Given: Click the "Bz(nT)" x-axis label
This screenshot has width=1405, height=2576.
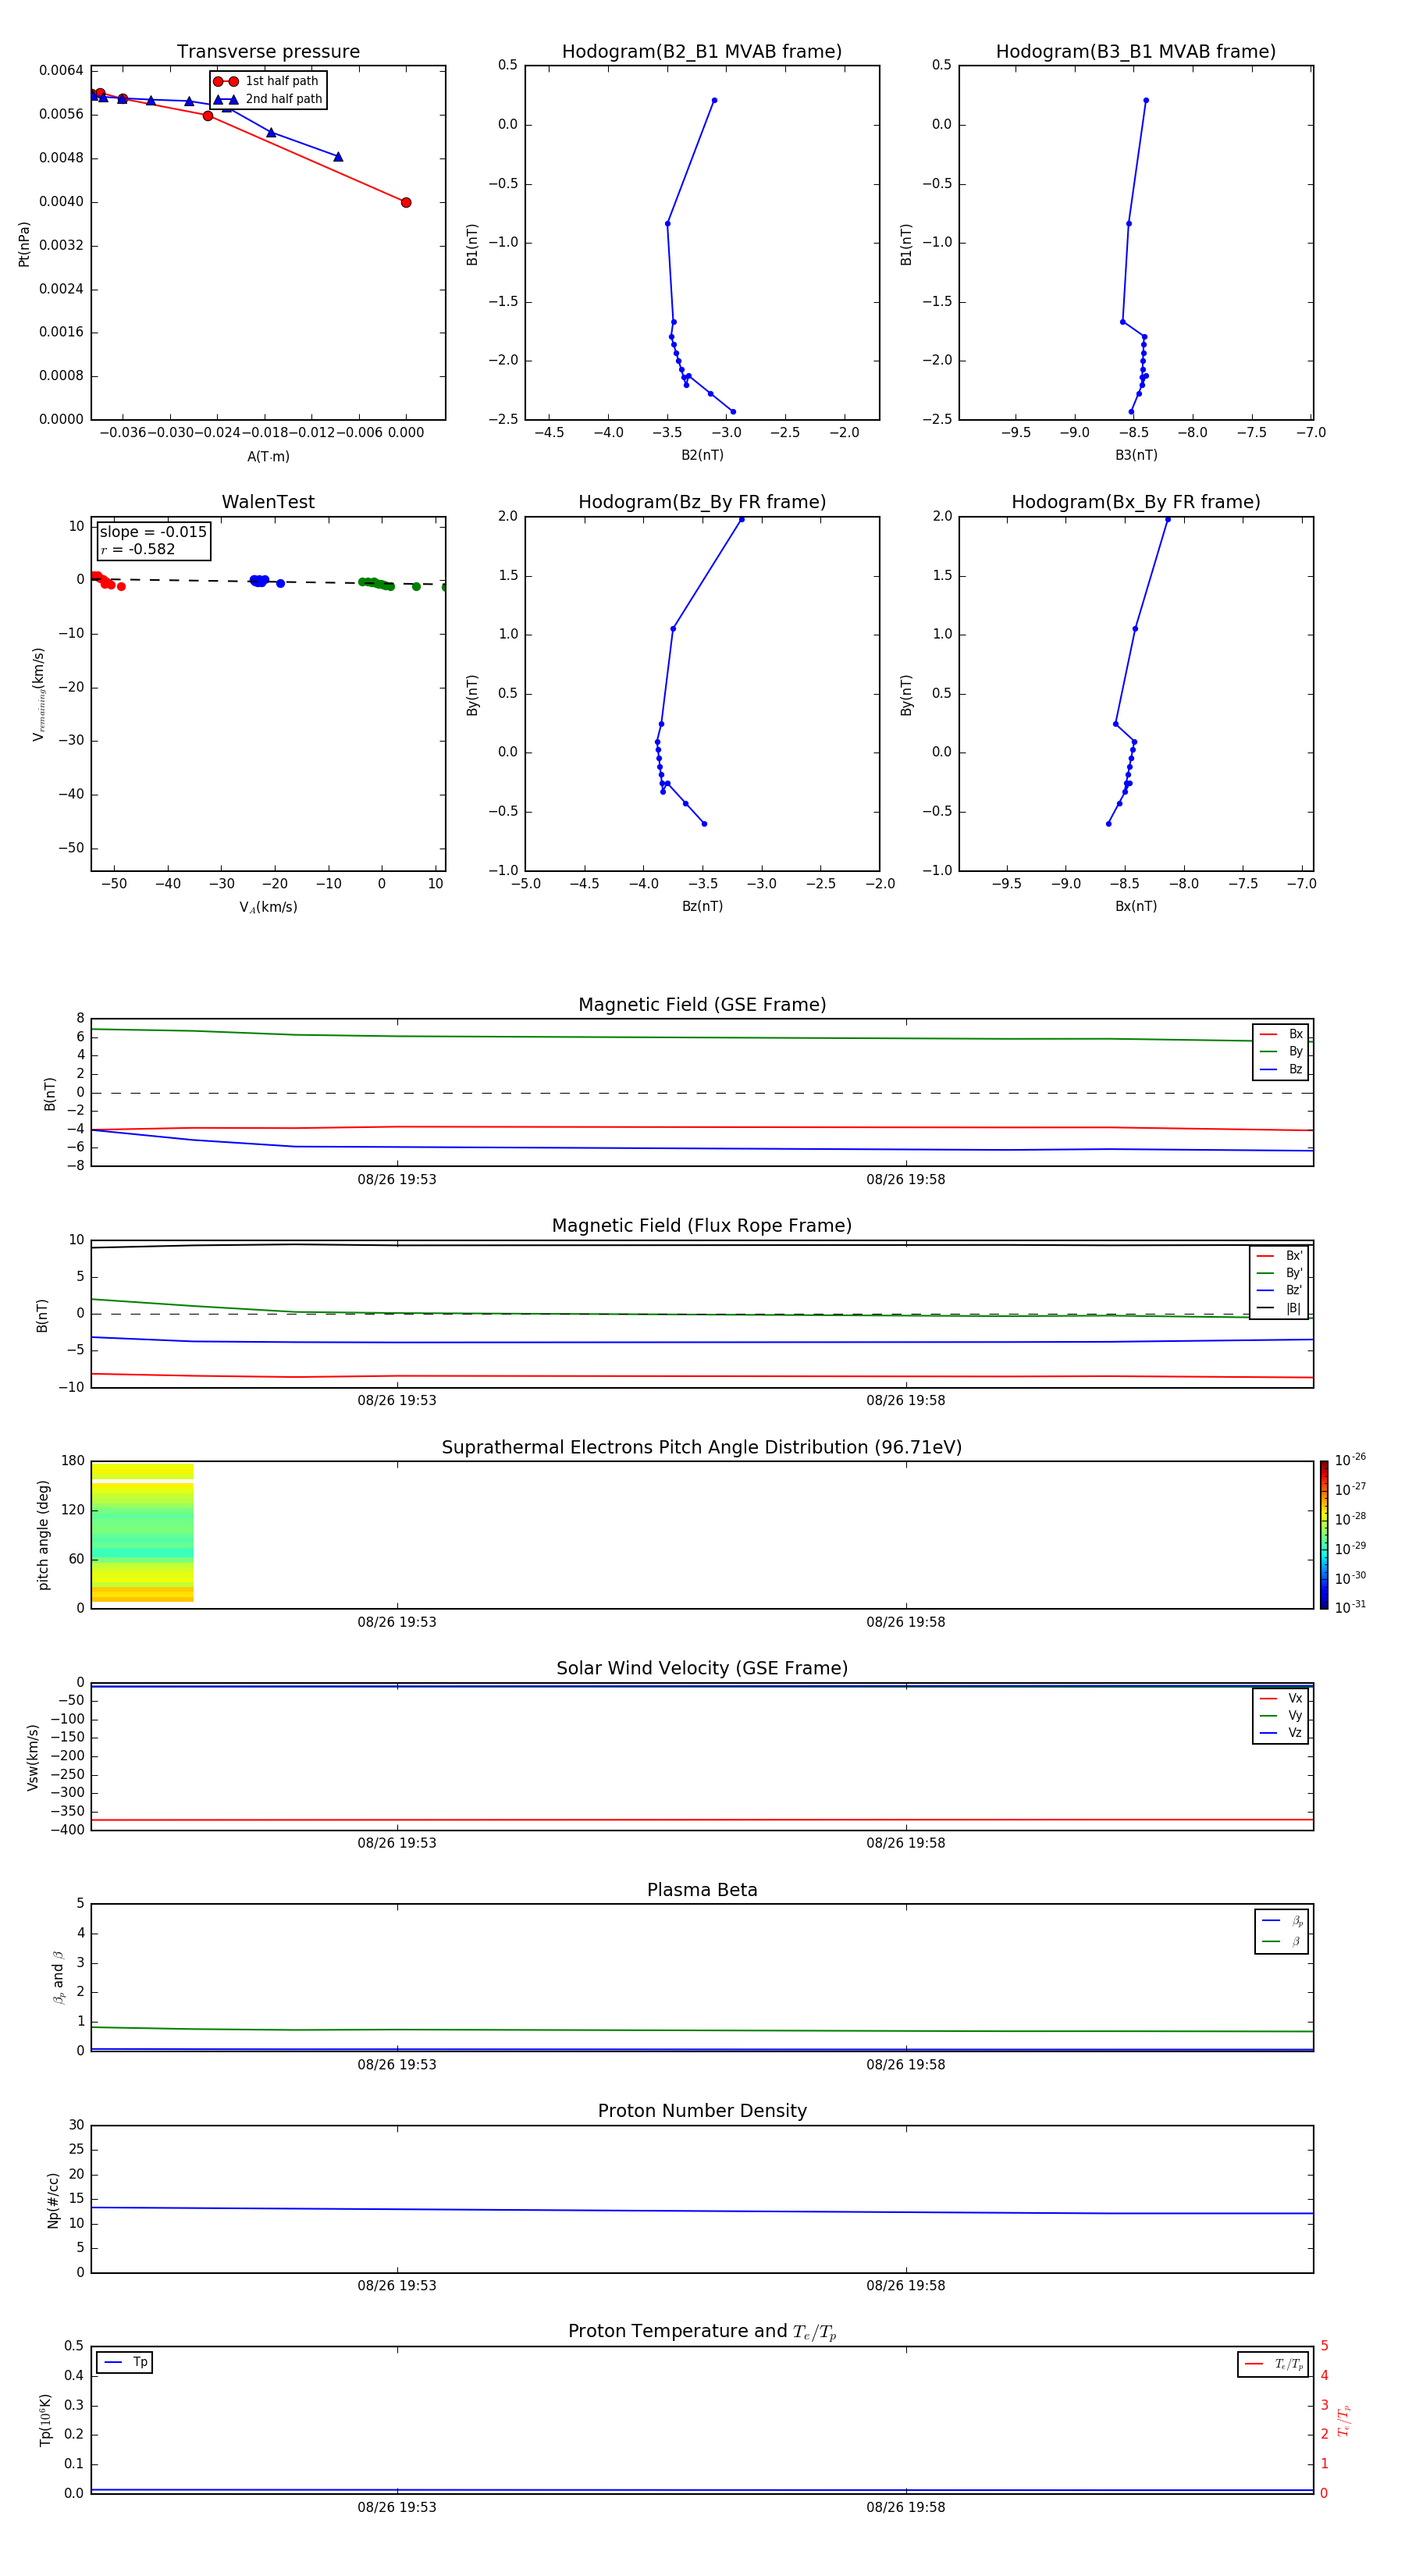Looking at the screenshot, I should pyautogui.click(x=702, y=906).
